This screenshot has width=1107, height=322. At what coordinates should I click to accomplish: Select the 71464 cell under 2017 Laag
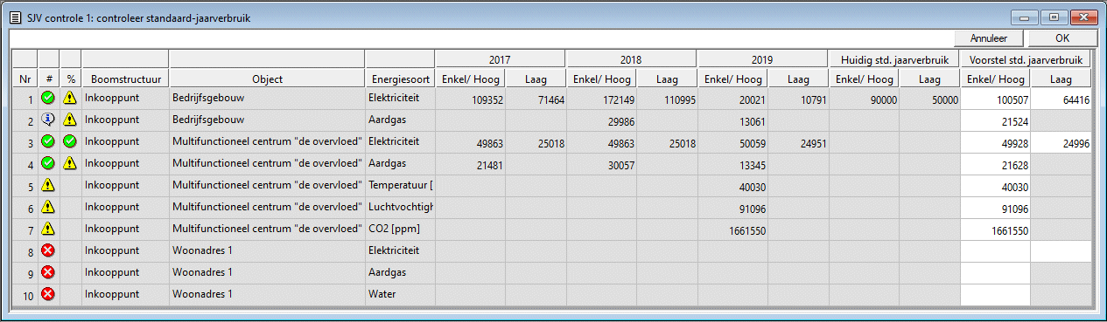click(x=536, y=99)
